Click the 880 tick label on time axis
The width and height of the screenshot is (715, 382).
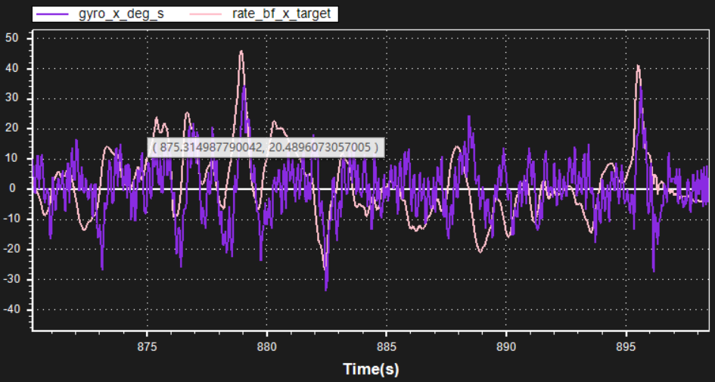pyautogui.click(x=267, y=347)
